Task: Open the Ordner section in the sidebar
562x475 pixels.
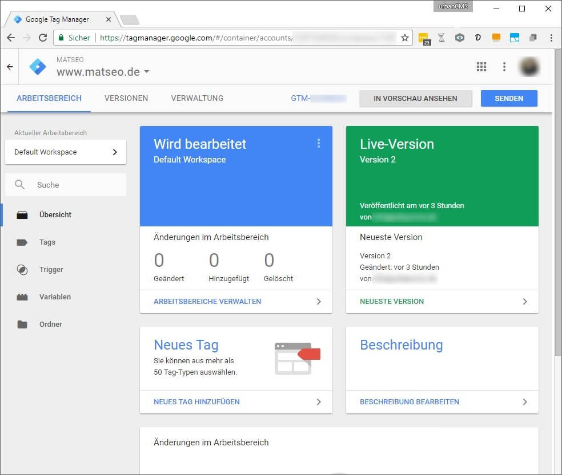Action: point(50,324)
